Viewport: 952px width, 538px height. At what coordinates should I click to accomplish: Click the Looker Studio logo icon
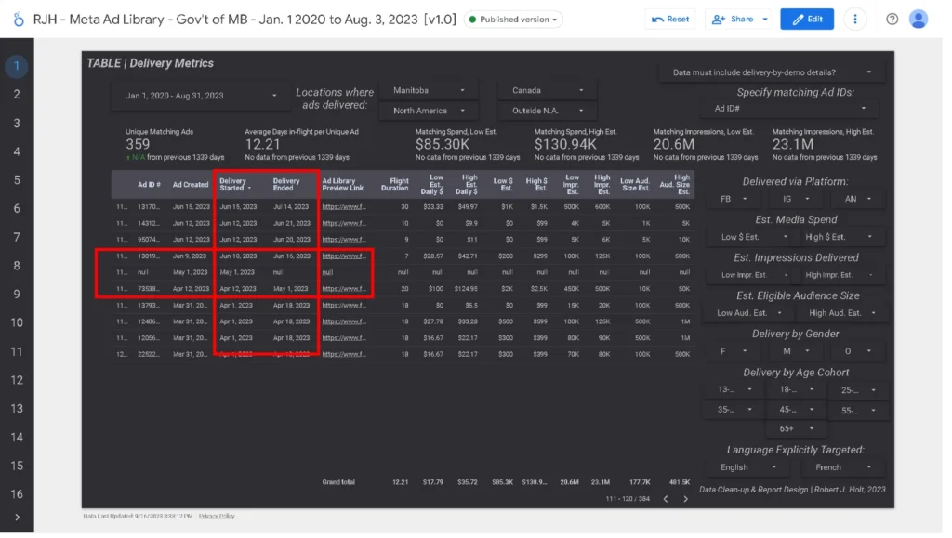pos(17,20)
